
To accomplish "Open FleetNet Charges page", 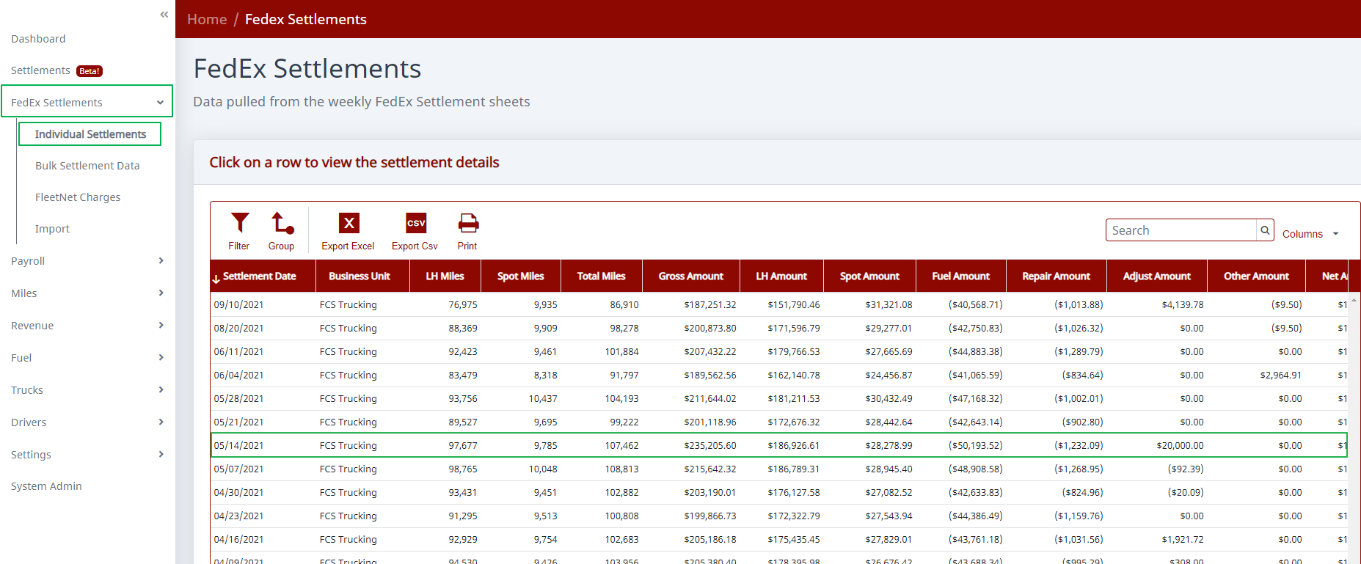I will click(x=78, y=197).
